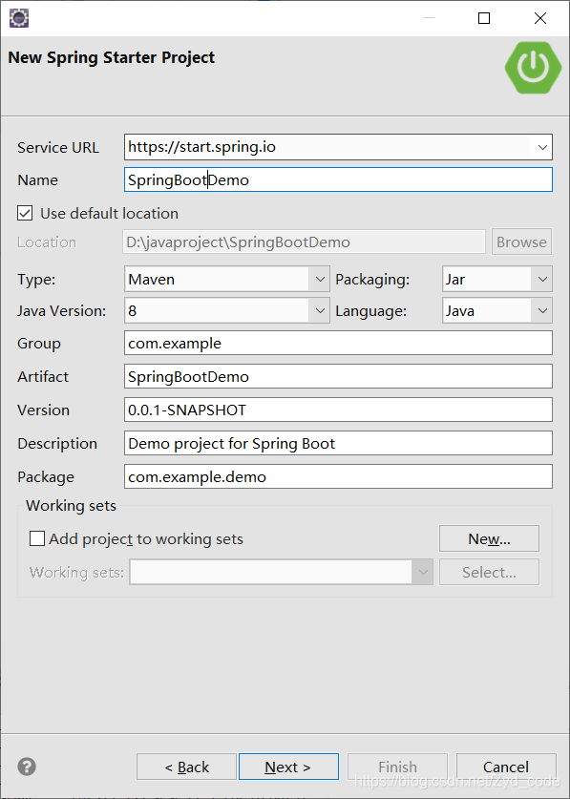Click the help question mark icon
570x799 pixels.
[27, 767]
